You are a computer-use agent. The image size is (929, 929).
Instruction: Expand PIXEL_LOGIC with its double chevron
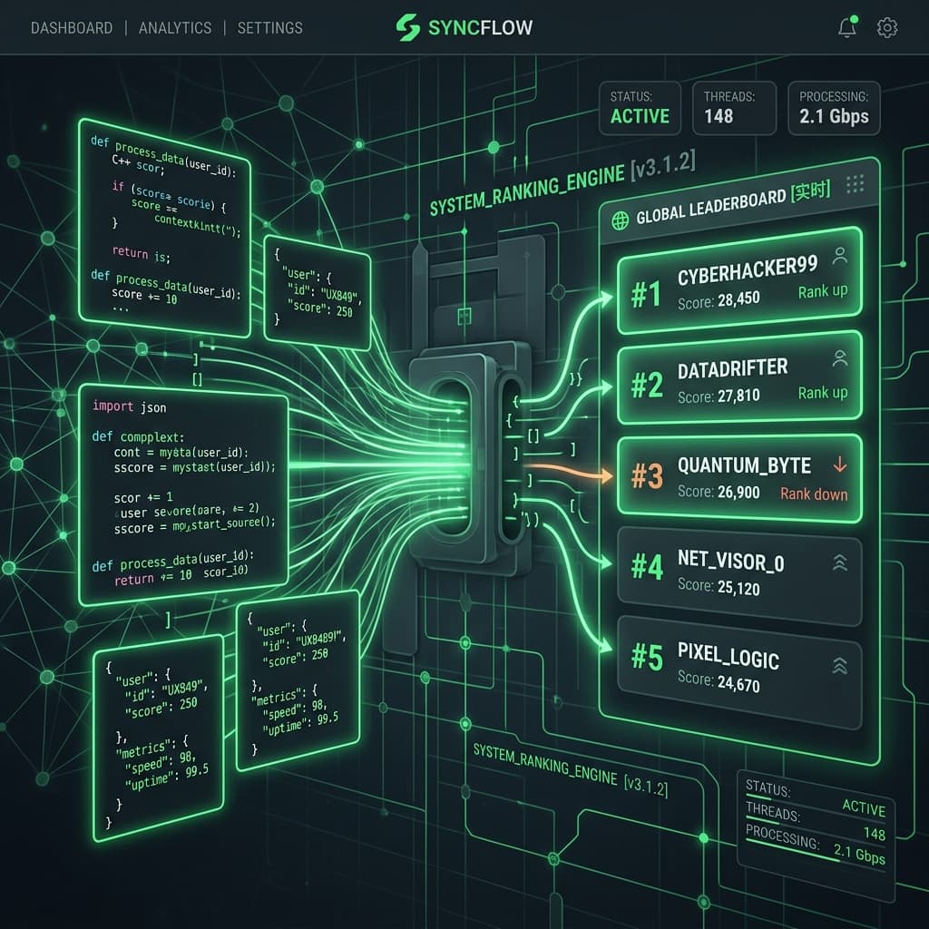(839, 665)
